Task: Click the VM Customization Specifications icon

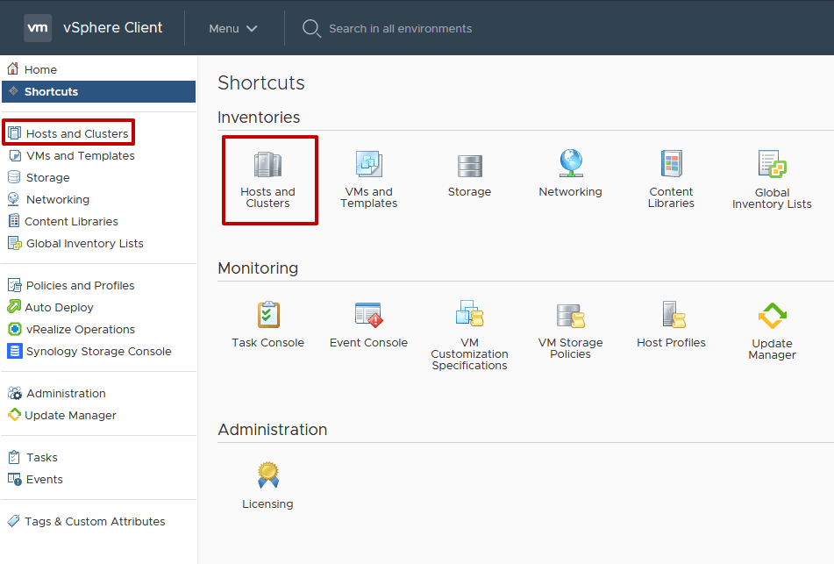Action: pos(469,316)
